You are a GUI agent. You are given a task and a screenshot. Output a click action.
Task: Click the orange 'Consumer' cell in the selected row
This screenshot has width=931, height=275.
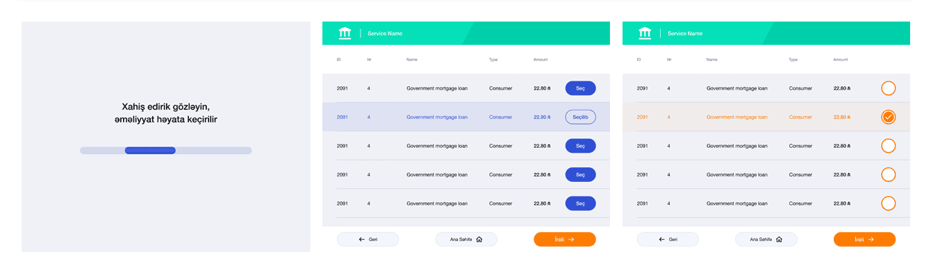801,117
